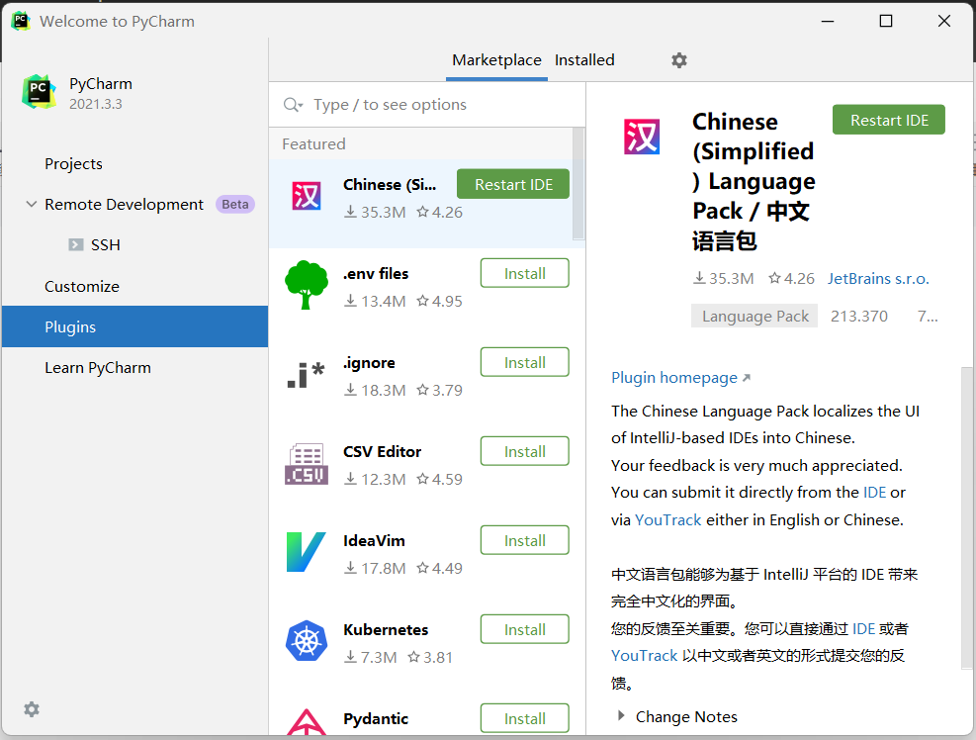Select the IdeaVim plugin icon
The width and height of the screenshot is (976, 740).
pyautogui.click(x=307, y=552)
